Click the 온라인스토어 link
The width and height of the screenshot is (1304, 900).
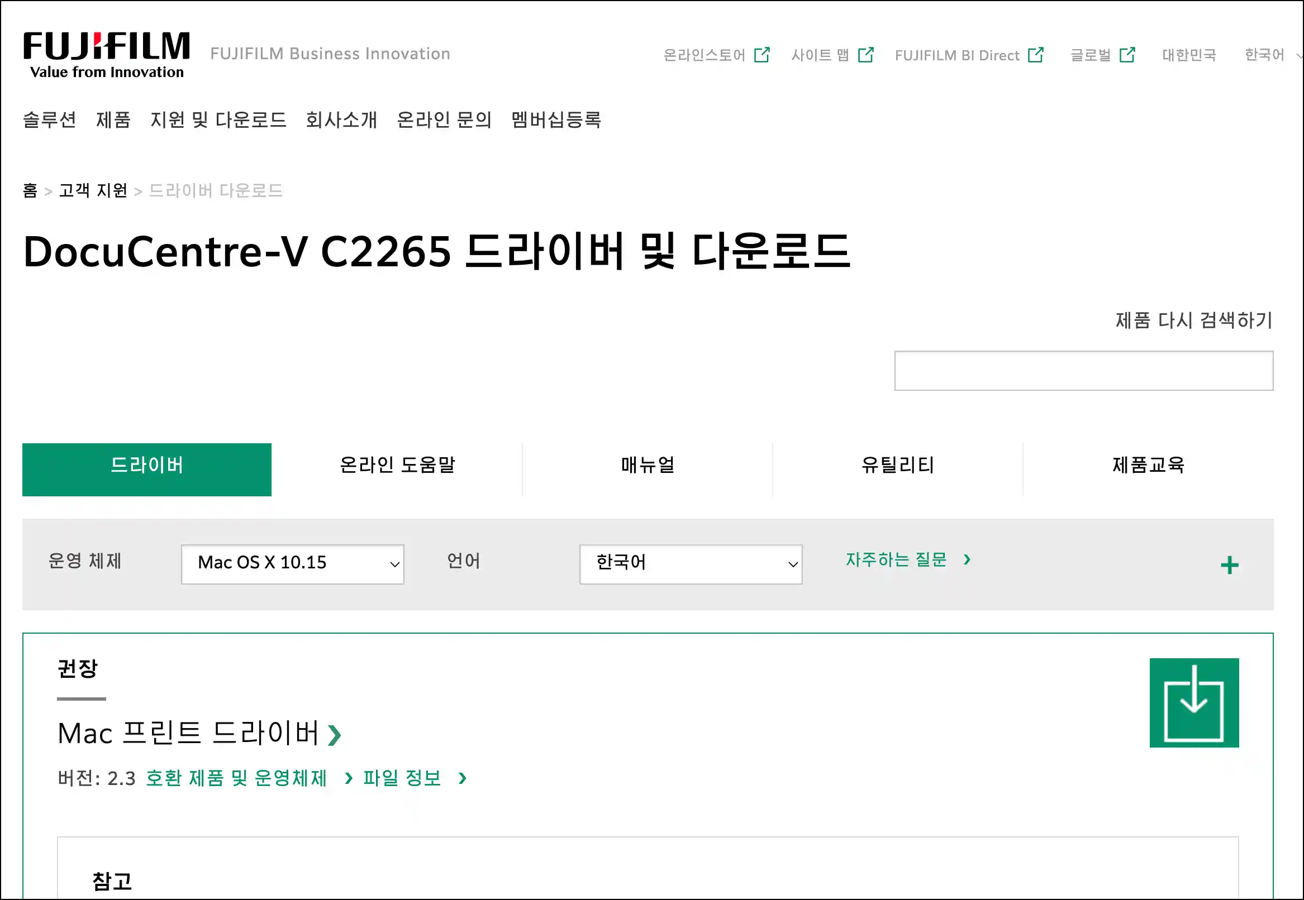coord(704,55)
